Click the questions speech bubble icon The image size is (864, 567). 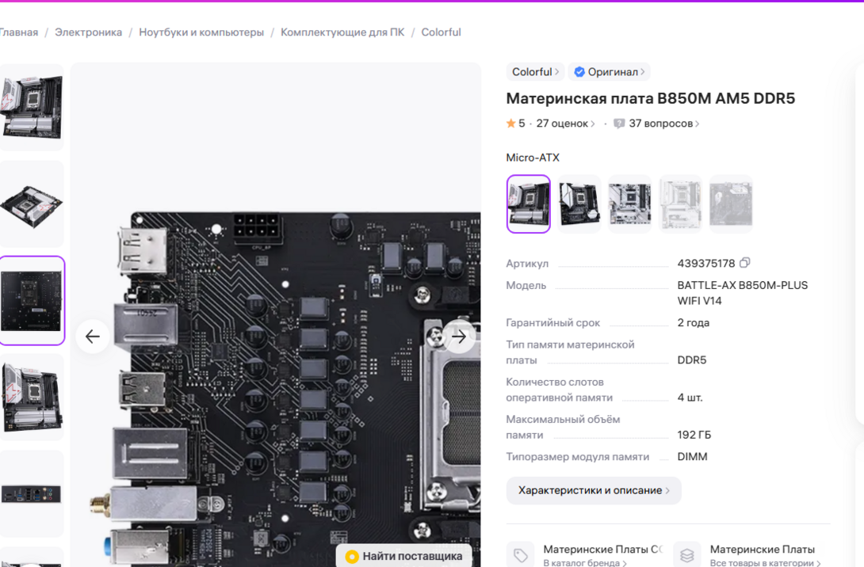point(619,124)
